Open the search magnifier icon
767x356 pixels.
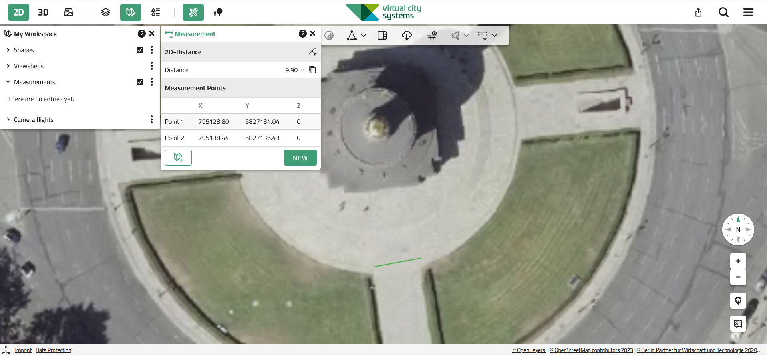click(x=723, y=12)
